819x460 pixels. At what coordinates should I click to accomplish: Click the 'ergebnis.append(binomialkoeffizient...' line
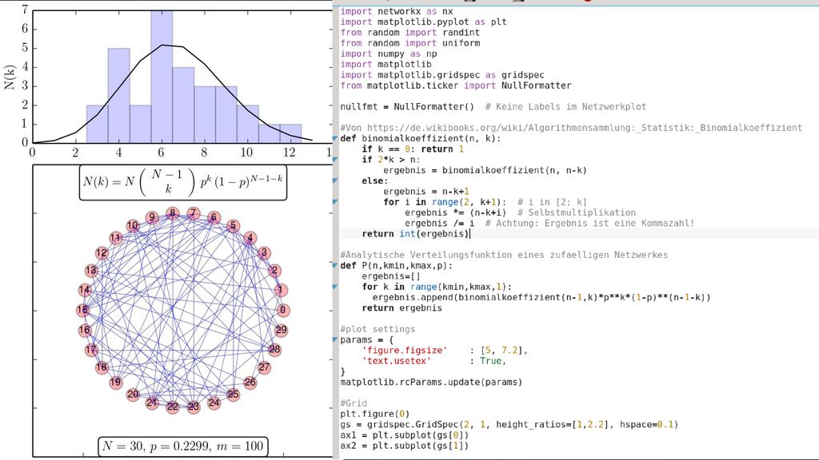tap(541, 297)
